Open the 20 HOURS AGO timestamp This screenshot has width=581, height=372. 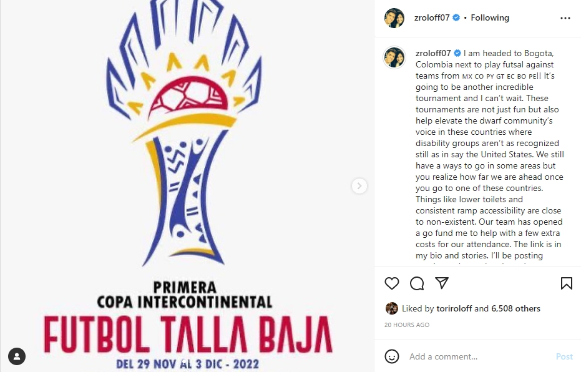tap(407, 325)
